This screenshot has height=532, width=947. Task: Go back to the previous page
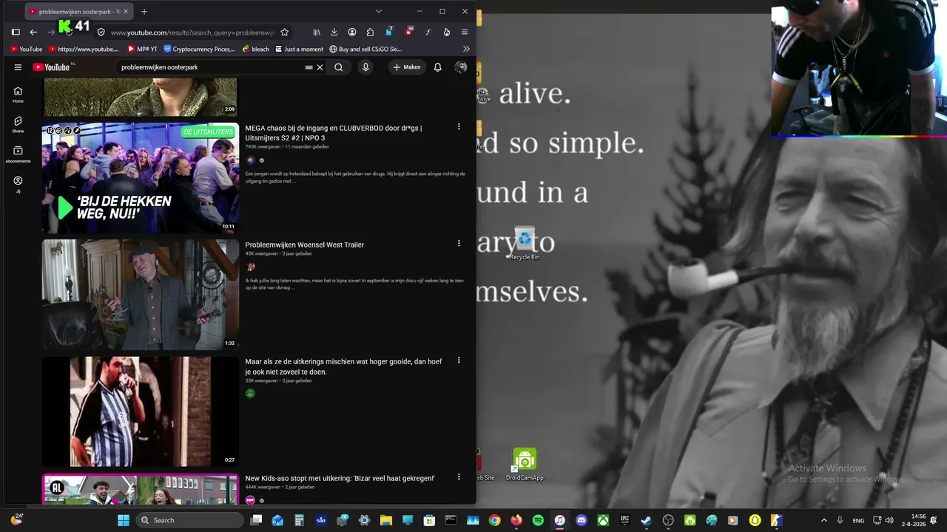33,33
